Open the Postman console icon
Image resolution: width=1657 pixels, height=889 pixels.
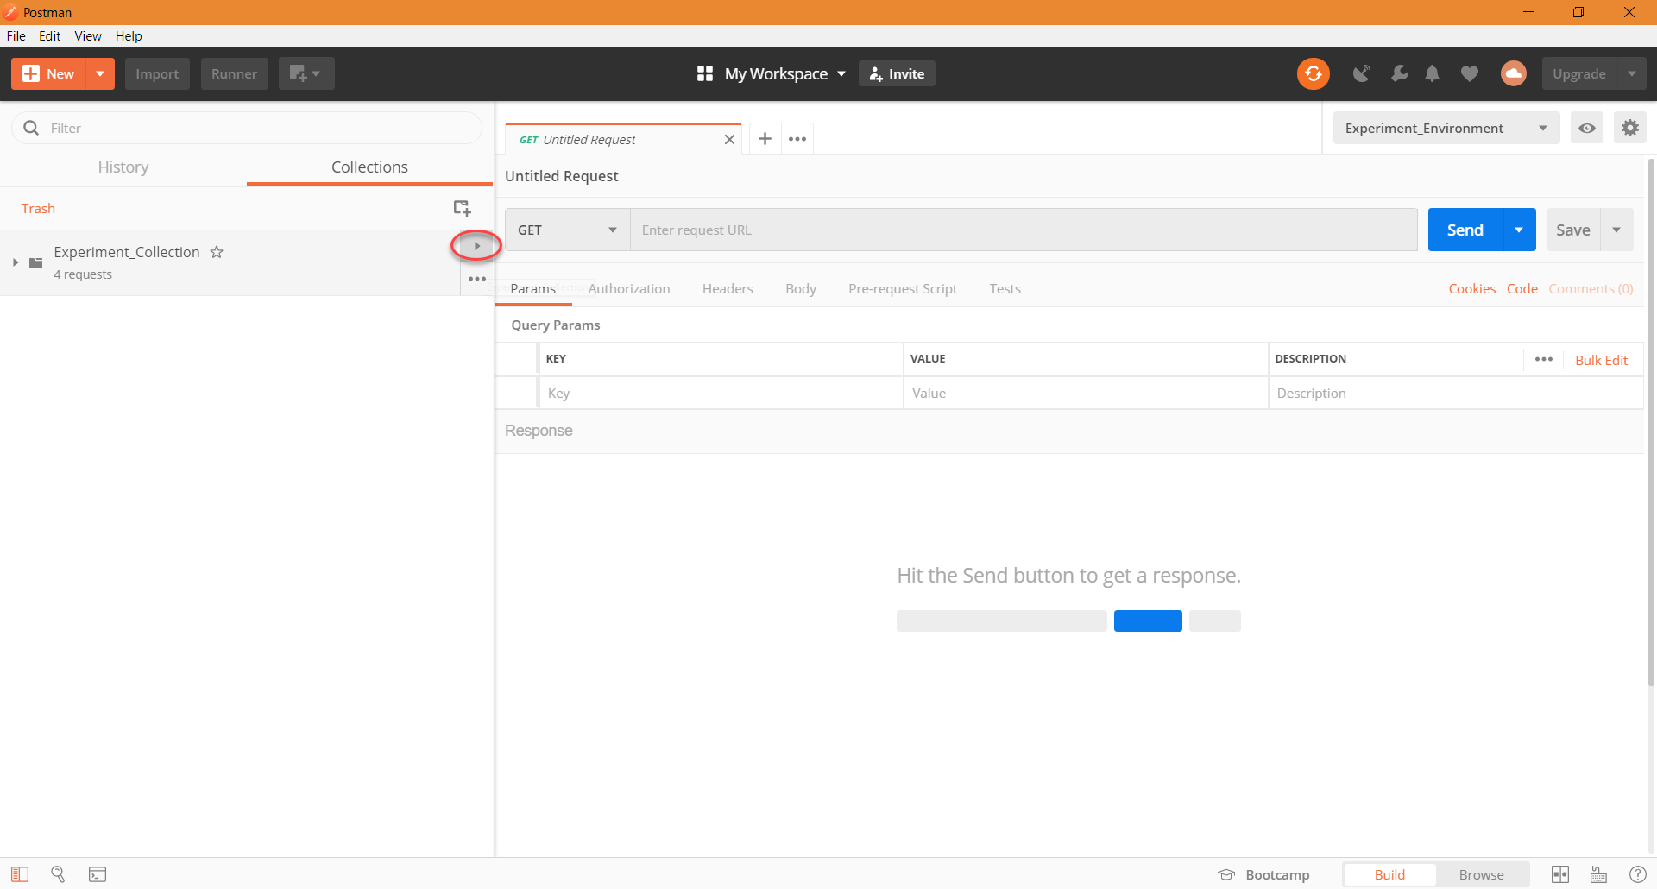98,874
